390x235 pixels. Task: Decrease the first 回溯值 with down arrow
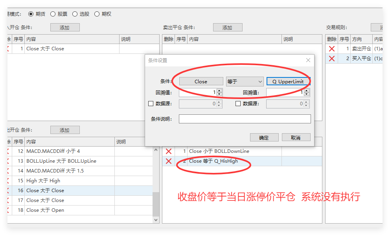pyautogui.click(x=219, y=94)
